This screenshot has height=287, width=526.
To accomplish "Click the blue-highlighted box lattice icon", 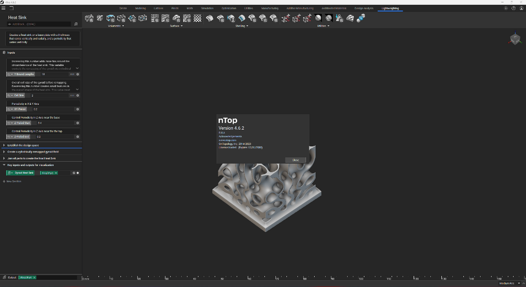I will tap(110, 18).
